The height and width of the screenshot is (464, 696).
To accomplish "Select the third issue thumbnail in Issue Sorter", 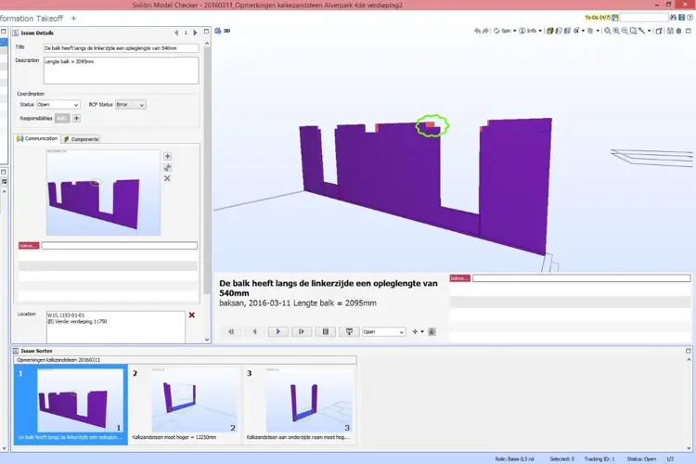I will [x=299, y=404].
